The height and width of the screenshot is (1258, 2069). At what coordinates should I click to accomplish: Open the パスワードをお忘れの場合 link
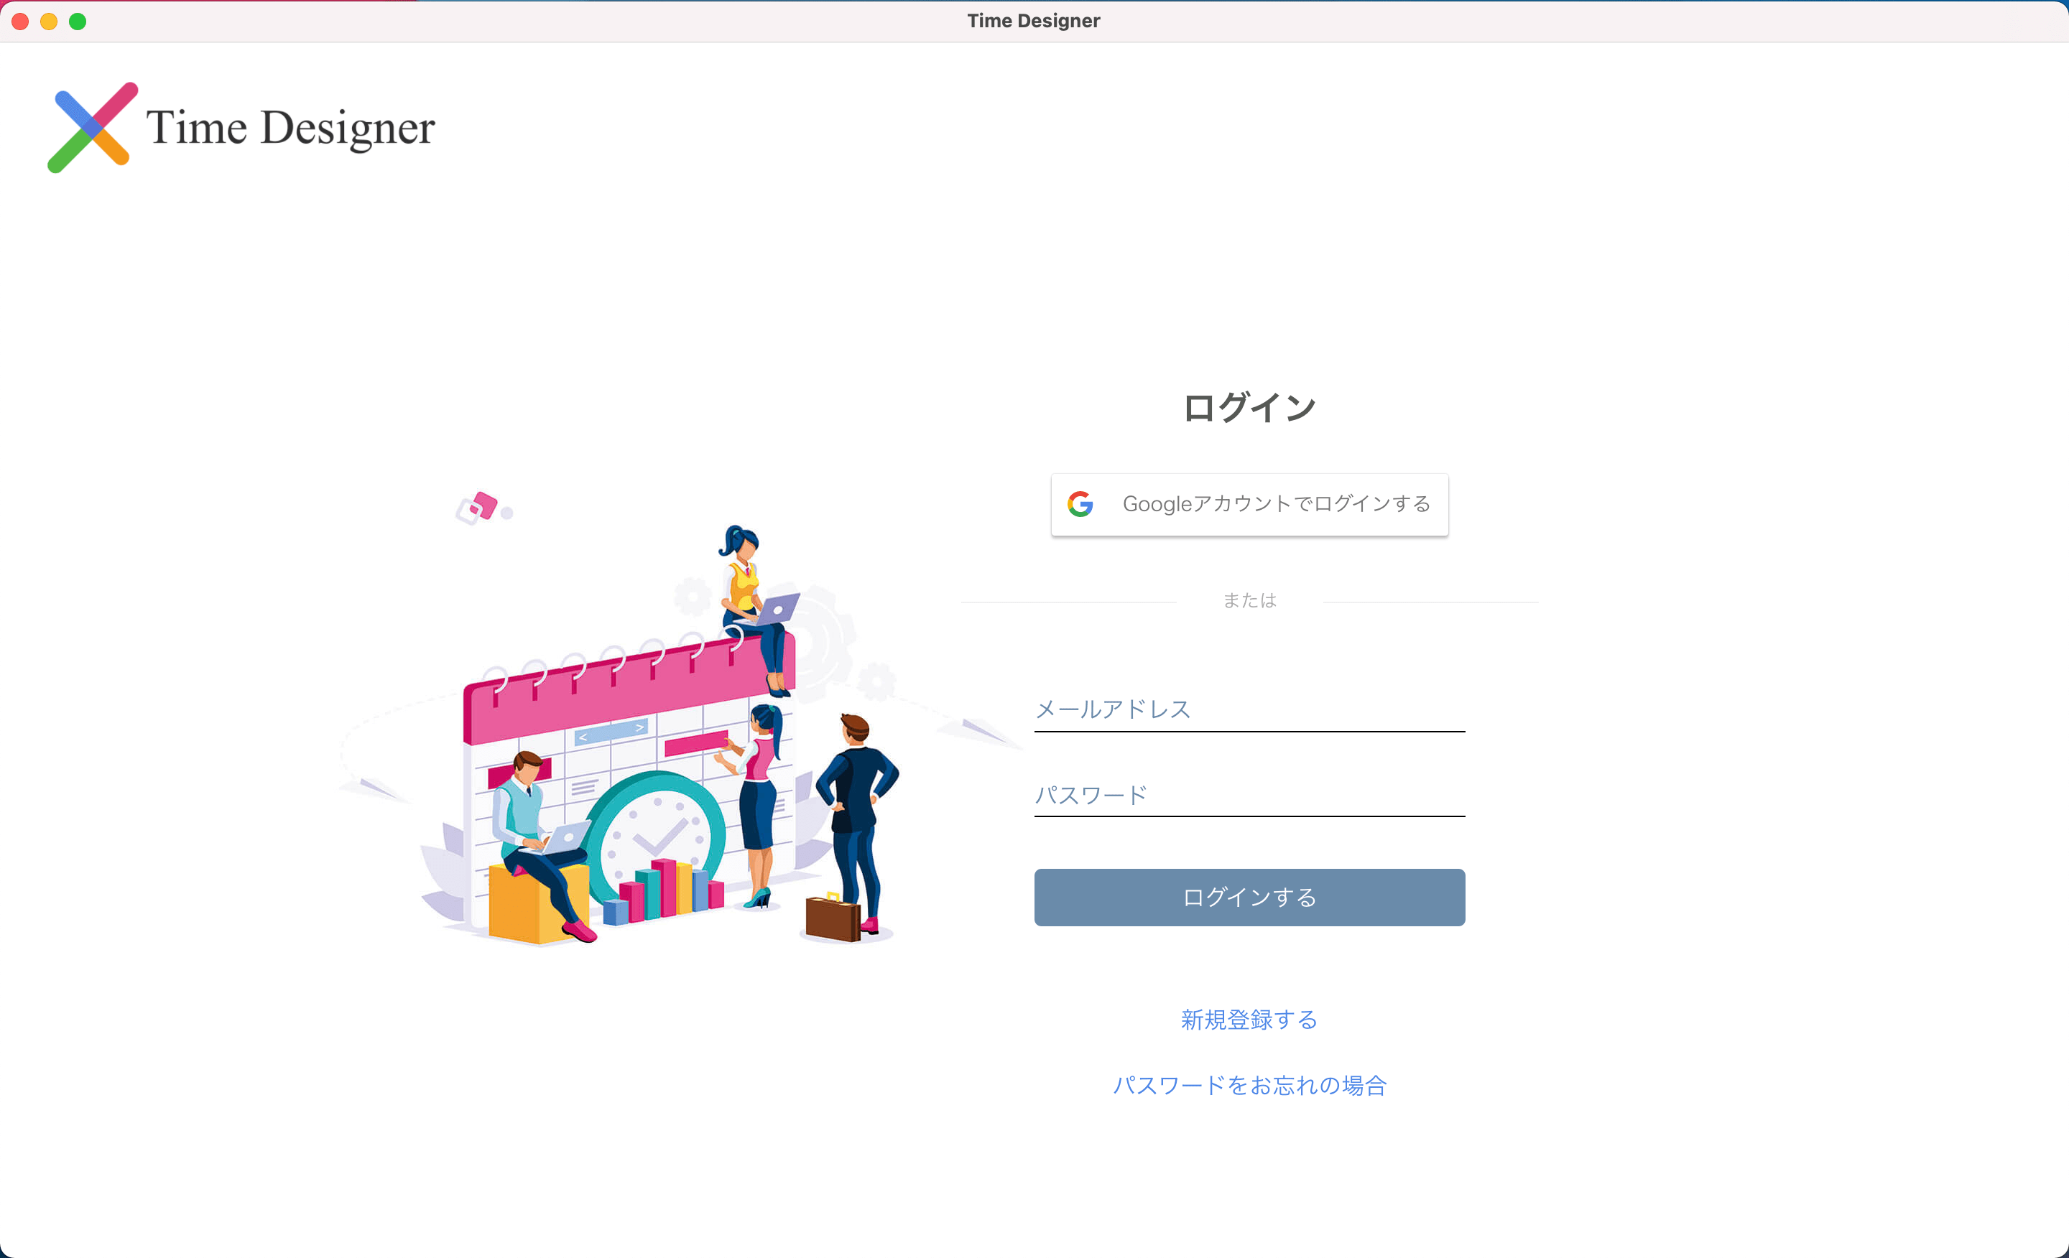click(1250, 1085)
